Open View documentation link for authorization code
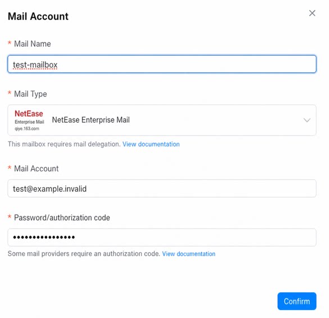This screenshot has height=318, width=329. tap(188, 254)
